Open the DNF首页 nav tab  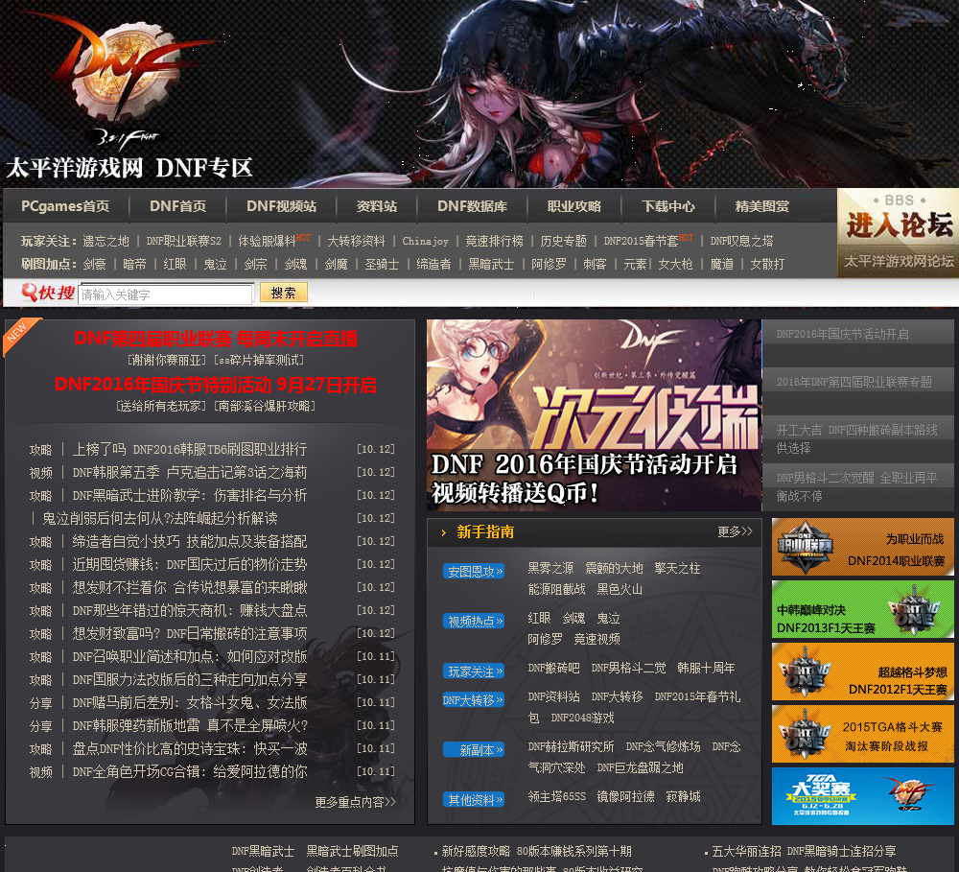pyautogui.click(x=178, y=206)
